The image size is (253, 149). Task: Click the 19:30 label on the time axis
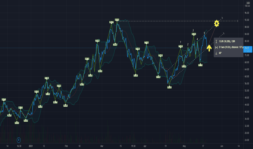pyautogui.click(x=133, y=146)
